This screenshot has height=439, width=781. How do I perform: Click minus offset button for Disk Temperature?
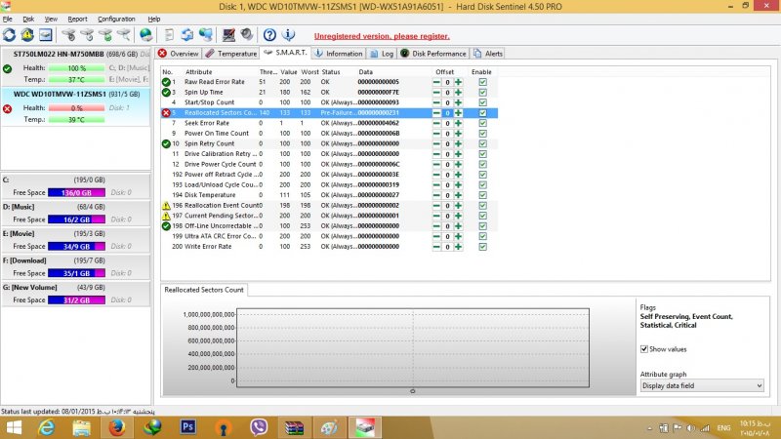[x=436, y=195]
